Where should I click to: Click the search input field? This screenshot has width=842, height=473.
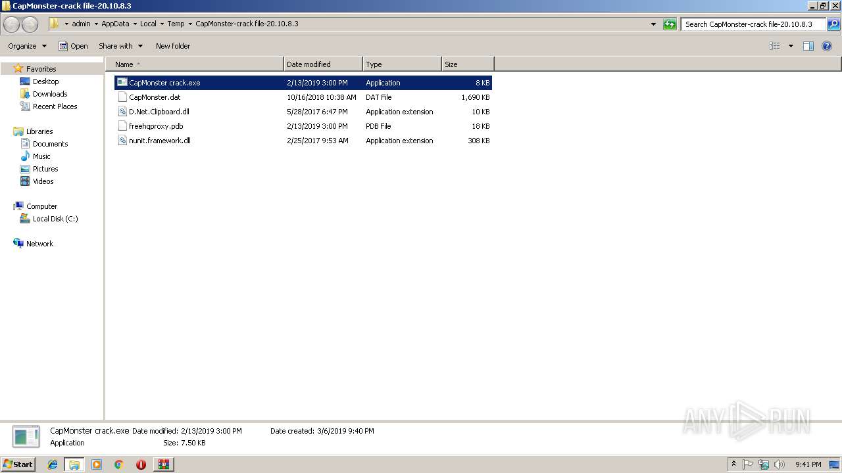[x=753, y=24]
